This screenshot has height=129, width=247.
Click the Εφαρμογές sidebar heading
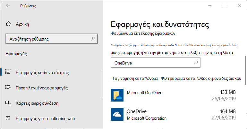[x=16, y=54]
